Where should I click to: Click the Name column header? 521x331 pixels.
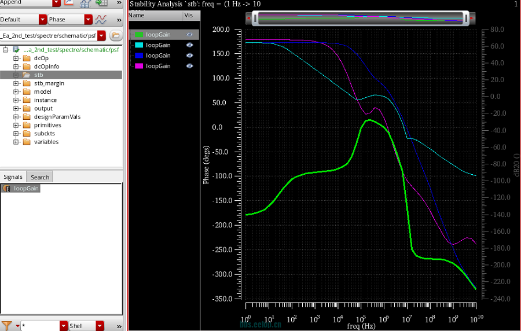pos(156,15)
